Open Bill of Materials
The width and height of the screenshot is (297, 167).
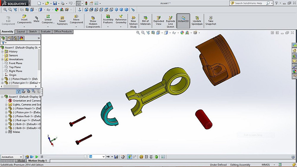coord(146,20)
